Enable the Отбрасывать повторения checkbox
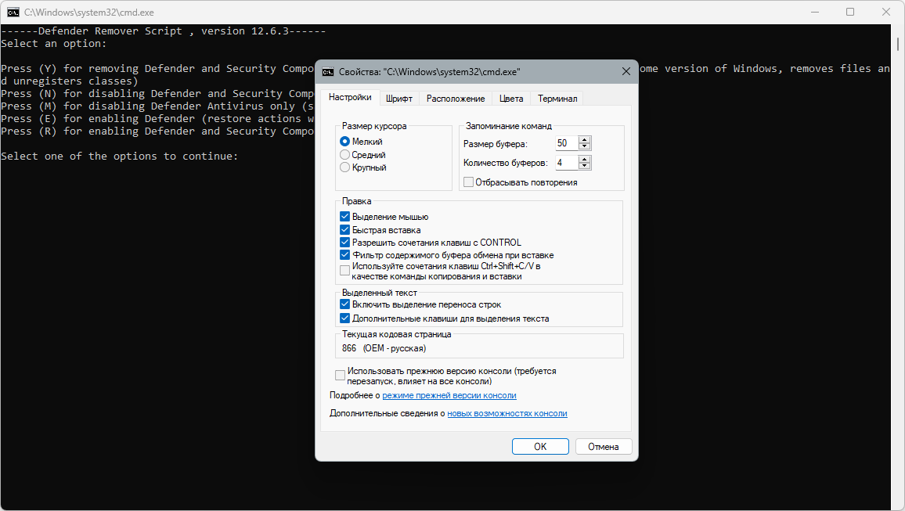This screenshot has height=511, width=905. (x=469, y=182)
